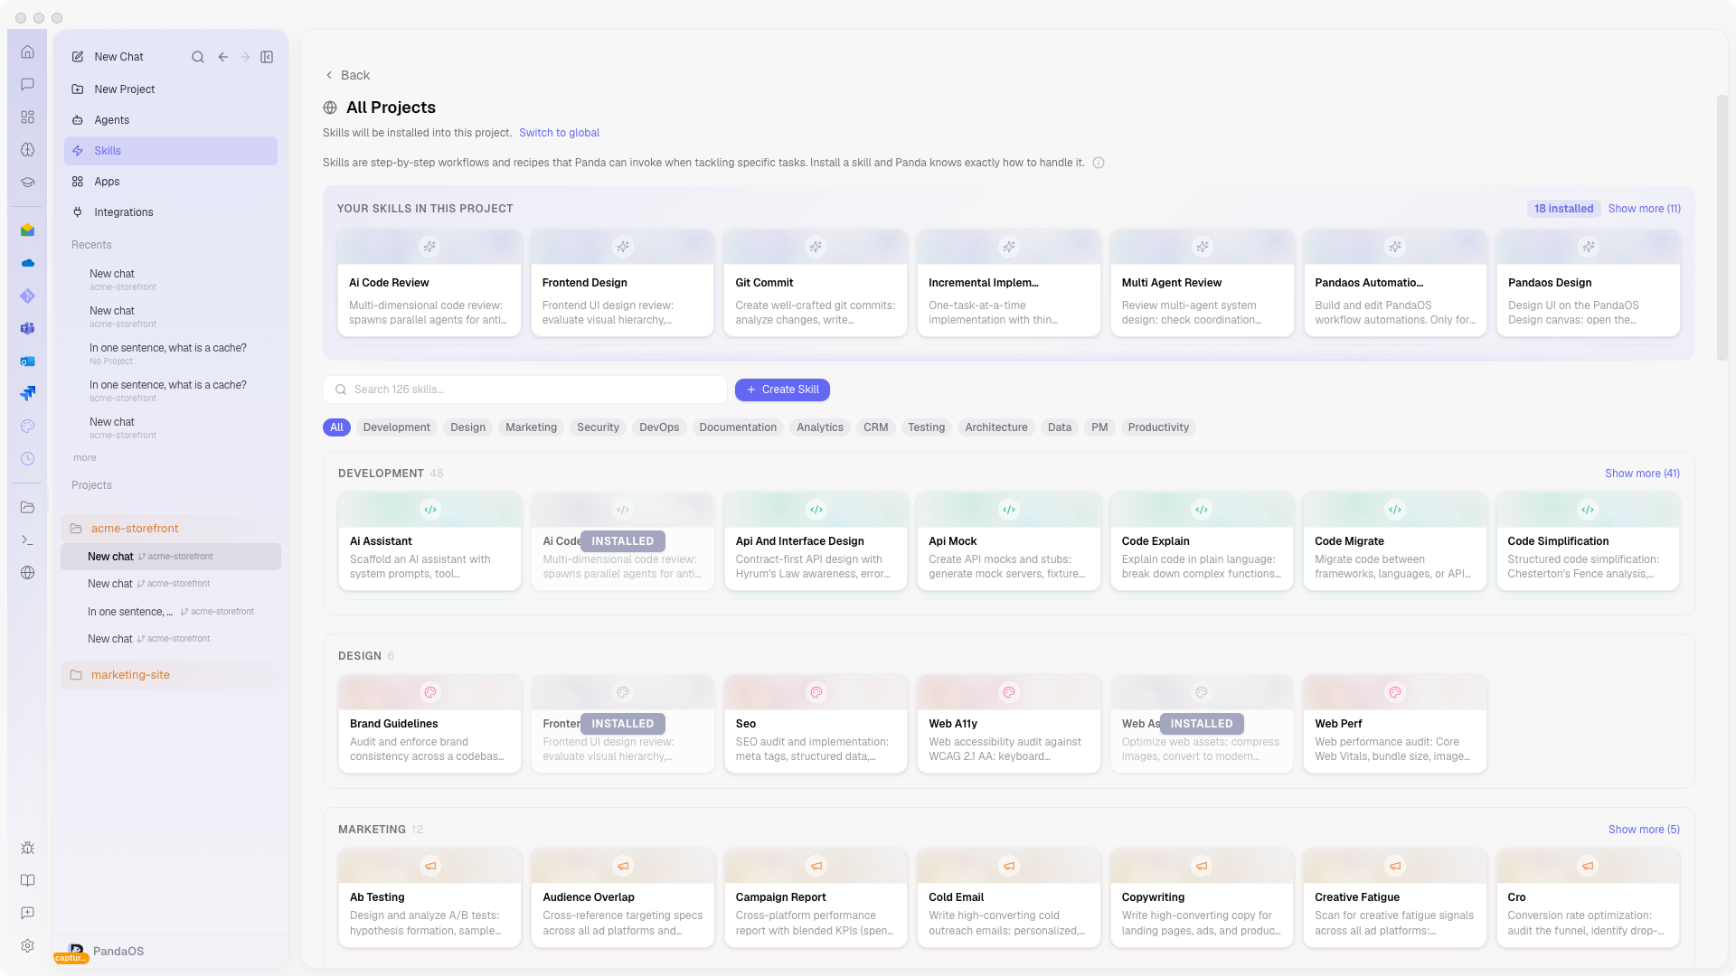The height and width of the screenshot is (976, 1736).
Task: Show more Development skills (41)
Action: tap(1642, 474)
